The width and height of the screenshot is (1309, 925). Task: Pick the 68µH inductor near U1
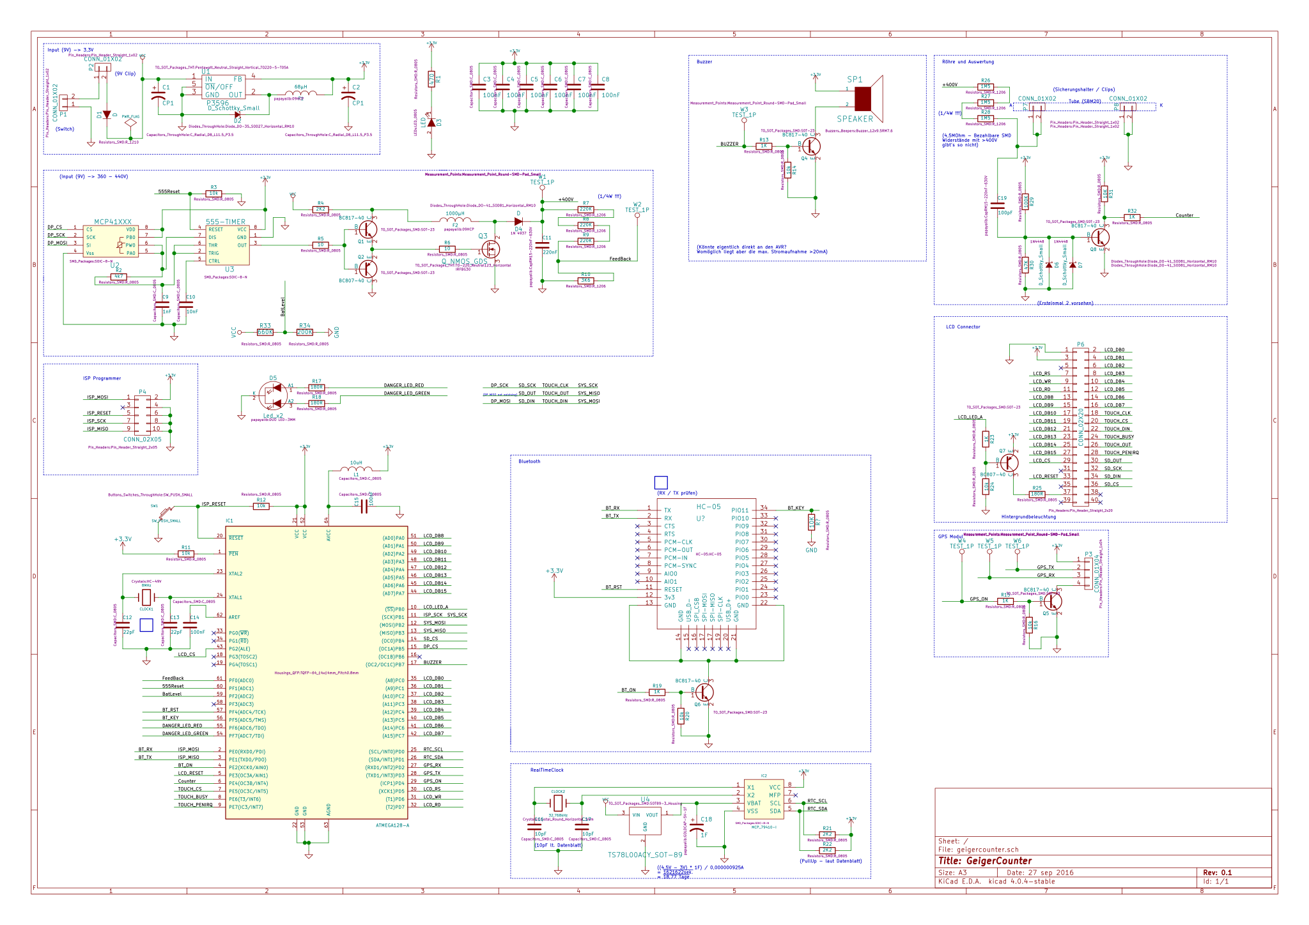tap(300, 95)
